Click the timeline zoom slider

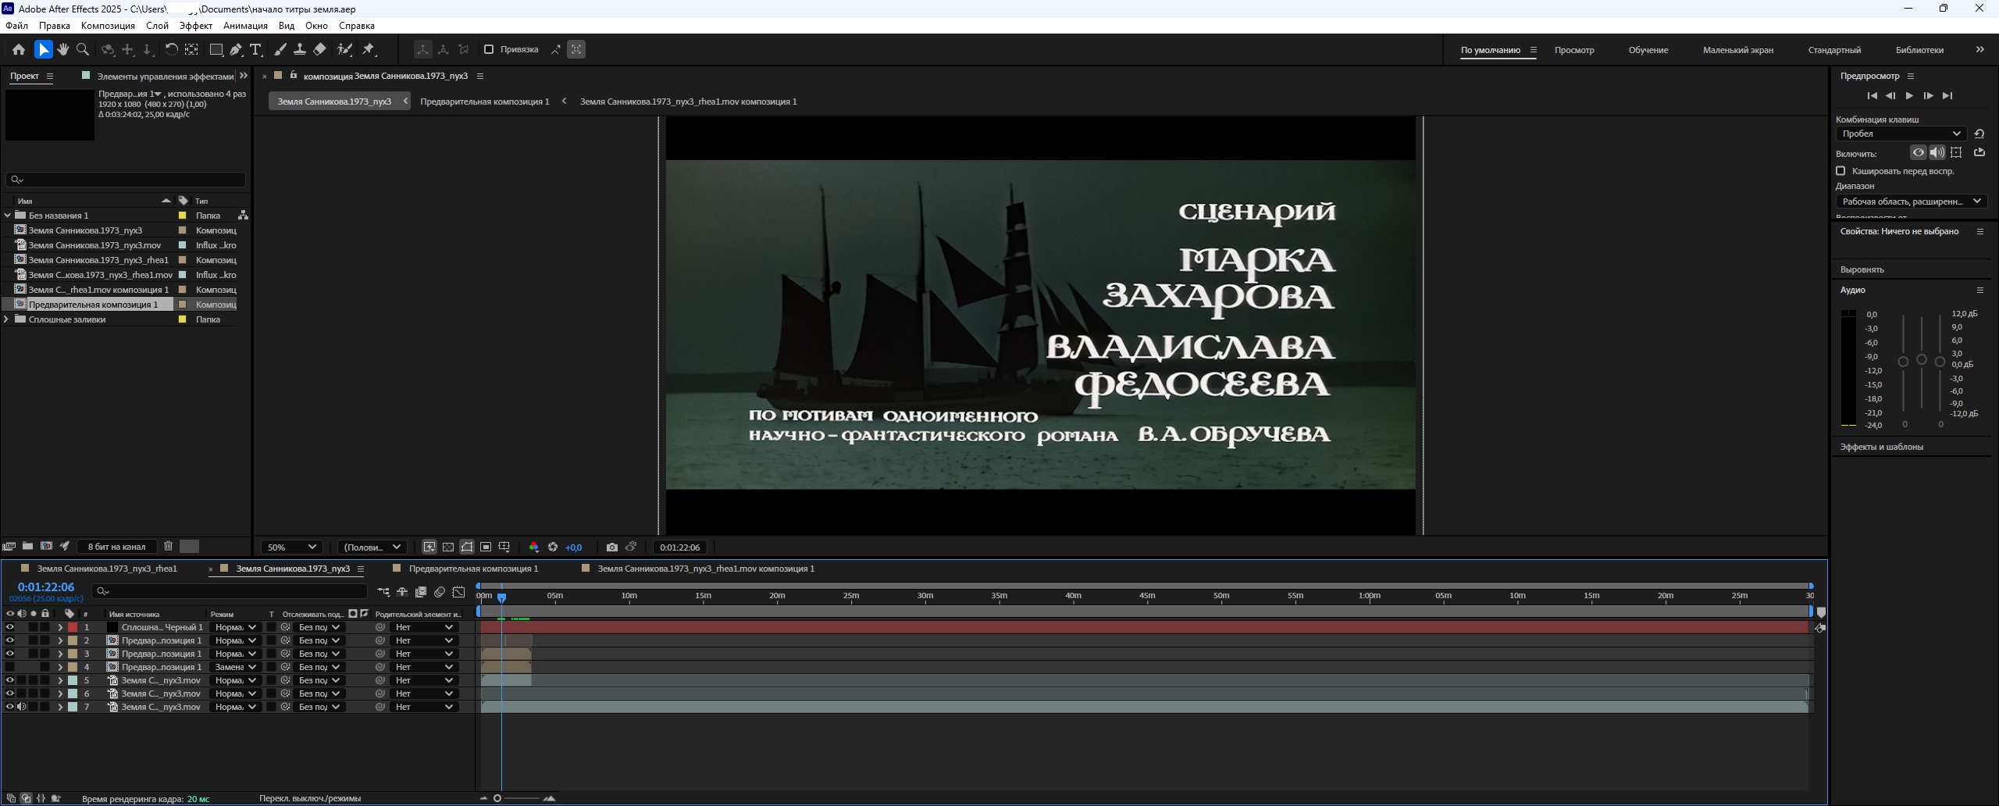click(516, 798)
